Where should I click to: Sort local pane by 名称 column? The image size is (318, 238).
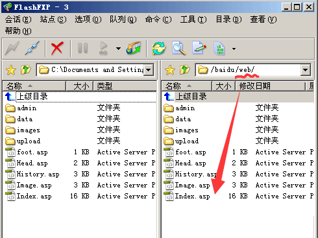coord(34,86)
